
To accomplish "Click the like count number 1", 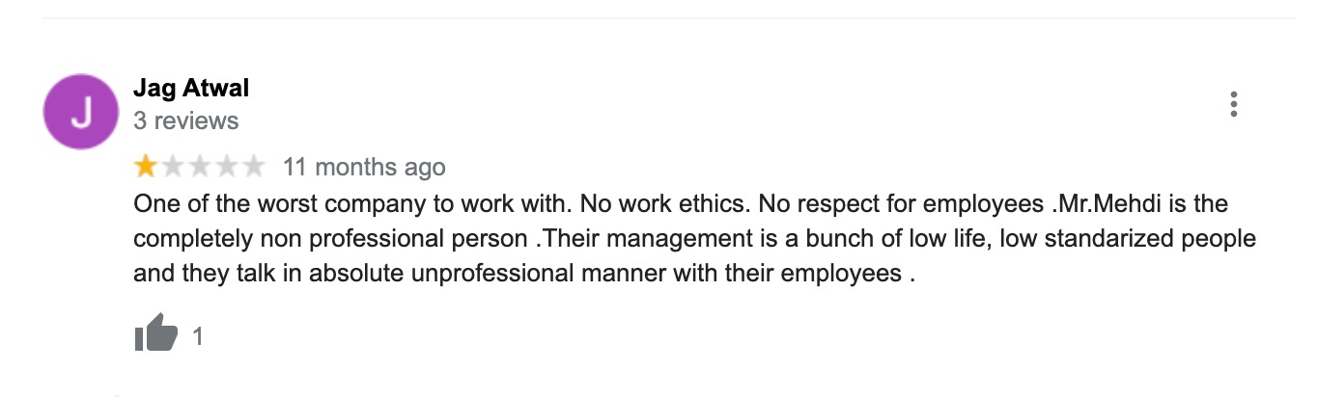I will (198, 336).
